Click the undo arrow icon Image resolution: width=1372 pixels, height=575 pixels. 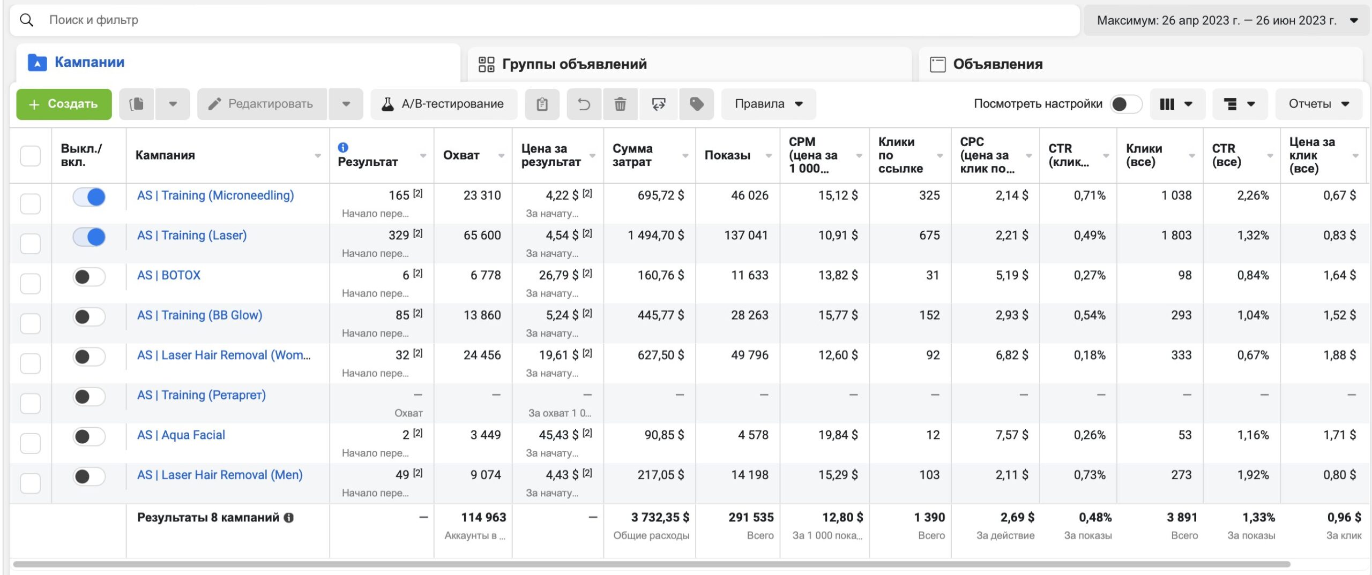(x=584, y=104)
